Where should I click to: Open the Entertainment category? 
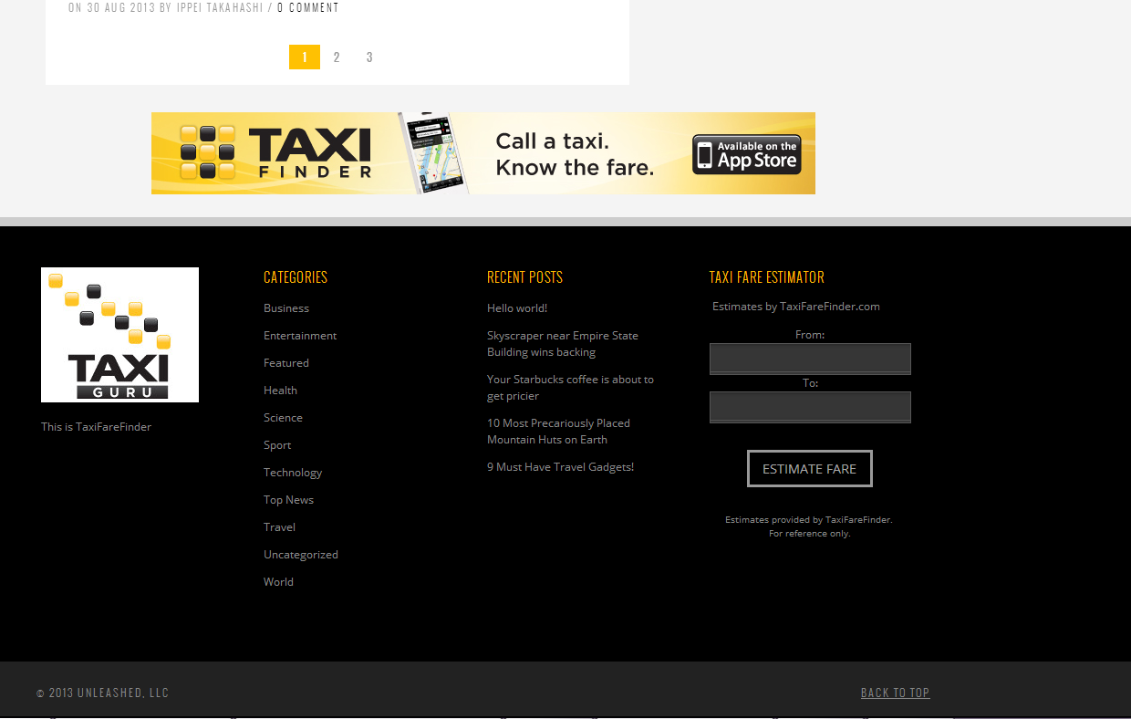coord(300,336)
